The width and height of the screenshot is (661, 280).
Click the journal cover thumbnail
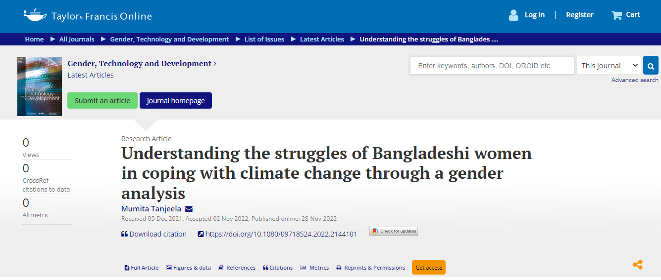tap(40, 86)
